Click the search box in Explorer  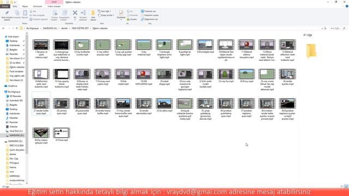338,28
